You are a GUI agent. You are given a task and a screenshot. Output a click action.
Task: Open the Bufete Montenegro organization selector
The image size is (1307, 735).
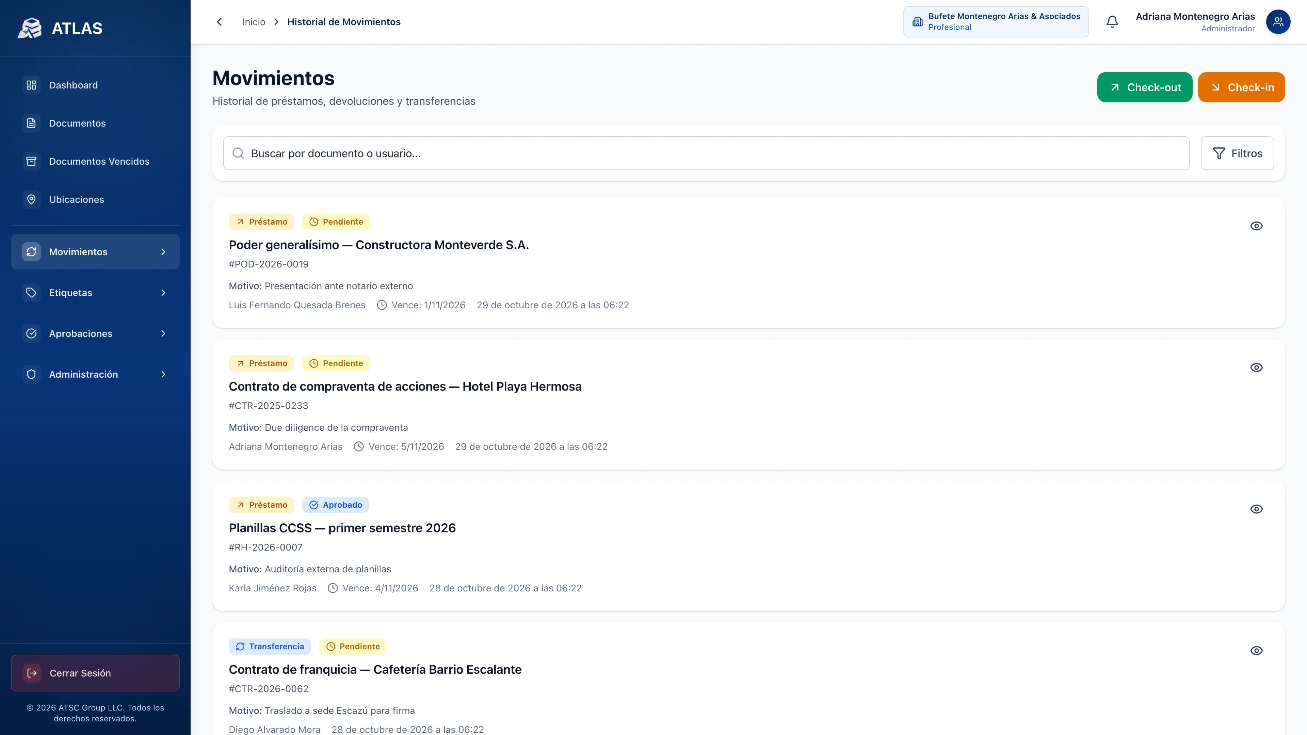coord(996,22)
